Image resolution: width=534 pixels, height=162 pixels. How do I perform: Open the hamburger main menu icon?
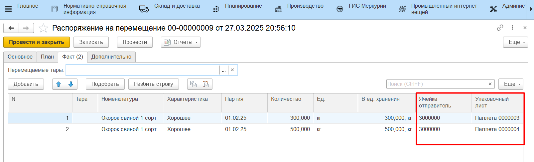8,9
